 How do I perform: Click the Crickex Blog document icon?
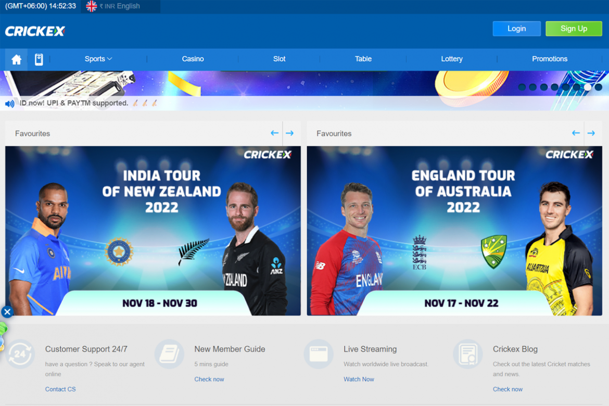pyautogui.click(x=467, y=354)
